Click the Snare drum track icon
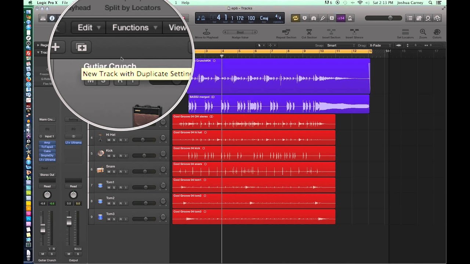The height and width of the screenshot is (264, 470). click(x=100, y=169)
